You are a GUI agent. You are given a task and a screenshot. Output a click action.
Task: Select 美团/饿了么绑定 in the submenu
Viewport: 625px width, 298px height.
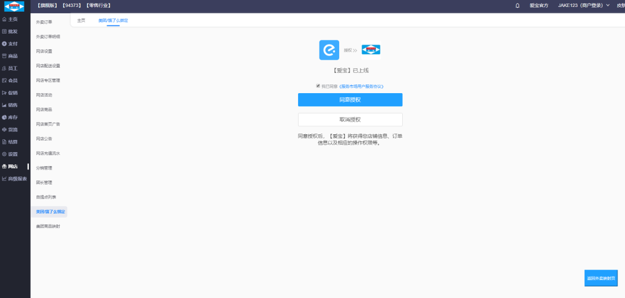click(x=49, y=212)
